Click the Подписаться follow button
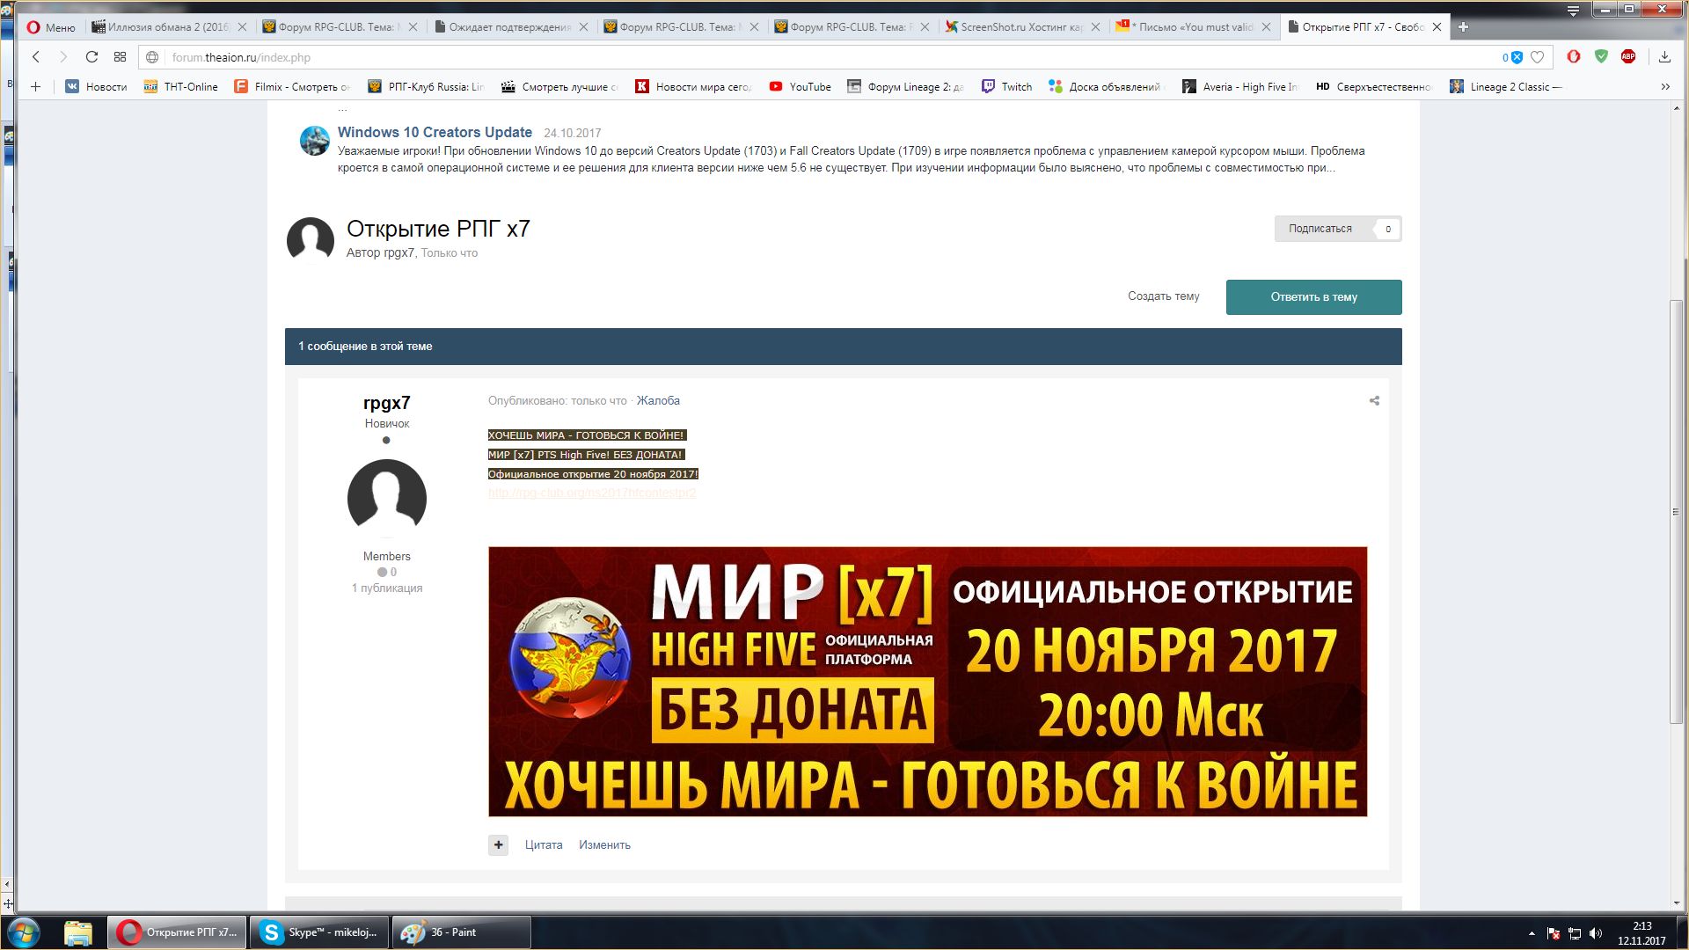The width and height of the screenshot is (1689, 950). (x=1320, y=229)
